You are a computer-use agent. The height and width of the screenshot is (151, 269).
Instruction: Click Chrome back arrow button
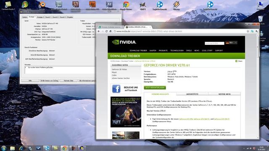coord(99,31)
